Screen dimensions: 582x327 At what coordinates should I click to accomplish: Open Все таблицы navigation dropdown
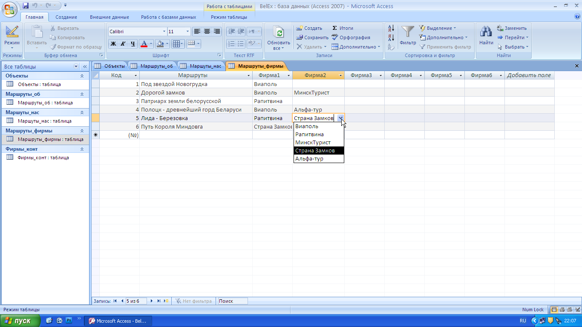click(76, 66)
